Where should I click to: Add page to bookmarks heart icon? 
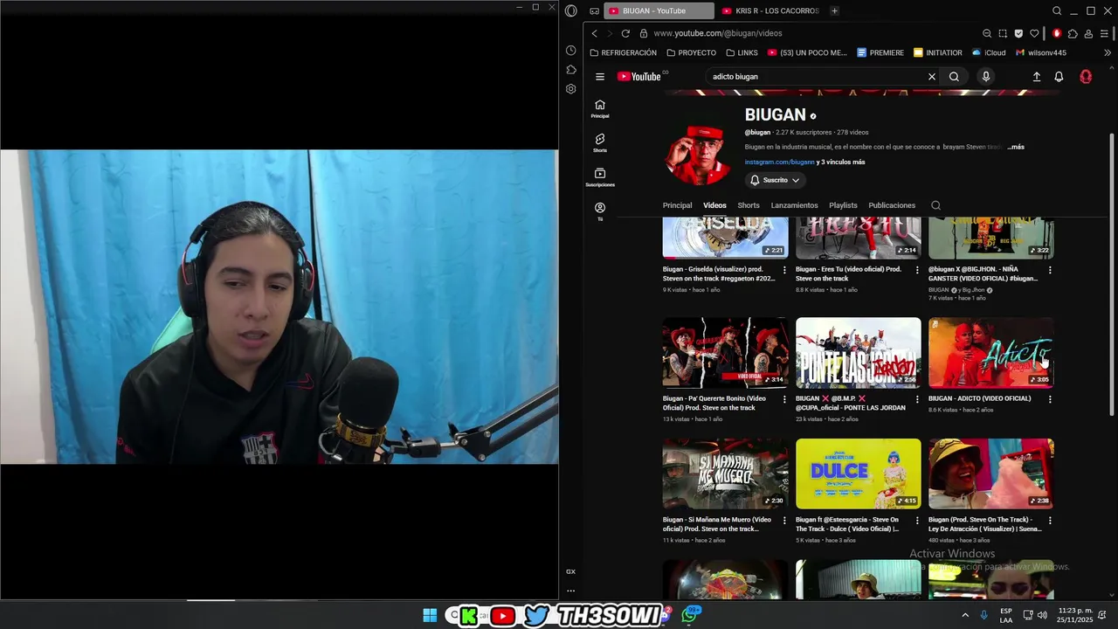1035,33
